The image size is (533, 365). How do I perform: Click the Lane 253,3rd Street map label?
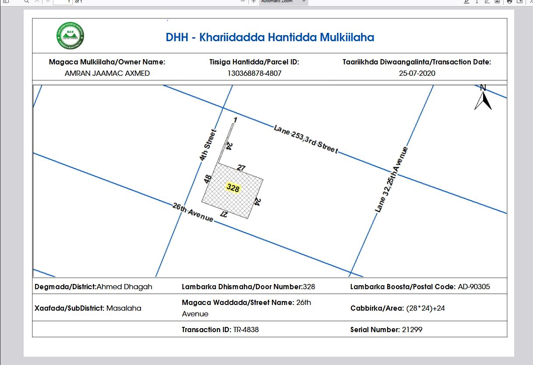point(306,139)
